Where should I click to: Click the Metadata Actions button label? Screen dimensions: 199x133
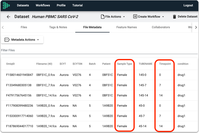click(x=23, y=40)
